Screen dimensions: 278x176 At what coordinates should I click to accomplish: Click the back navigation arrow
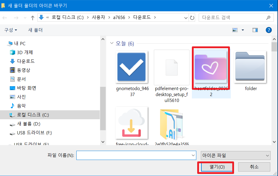pos(5,18)
